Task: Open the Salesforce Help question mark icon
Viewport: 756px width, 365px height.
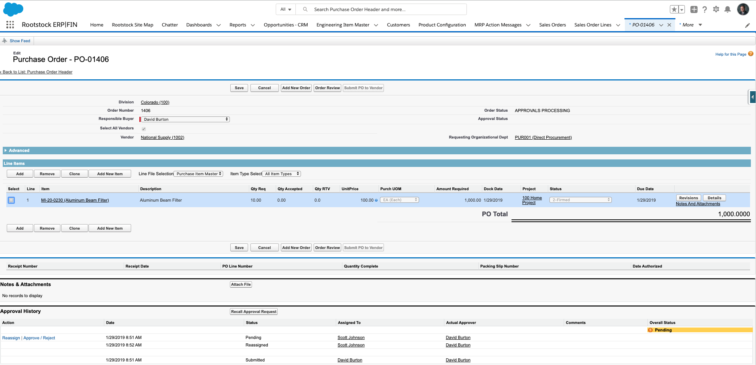Action: (x=705, y=9)
